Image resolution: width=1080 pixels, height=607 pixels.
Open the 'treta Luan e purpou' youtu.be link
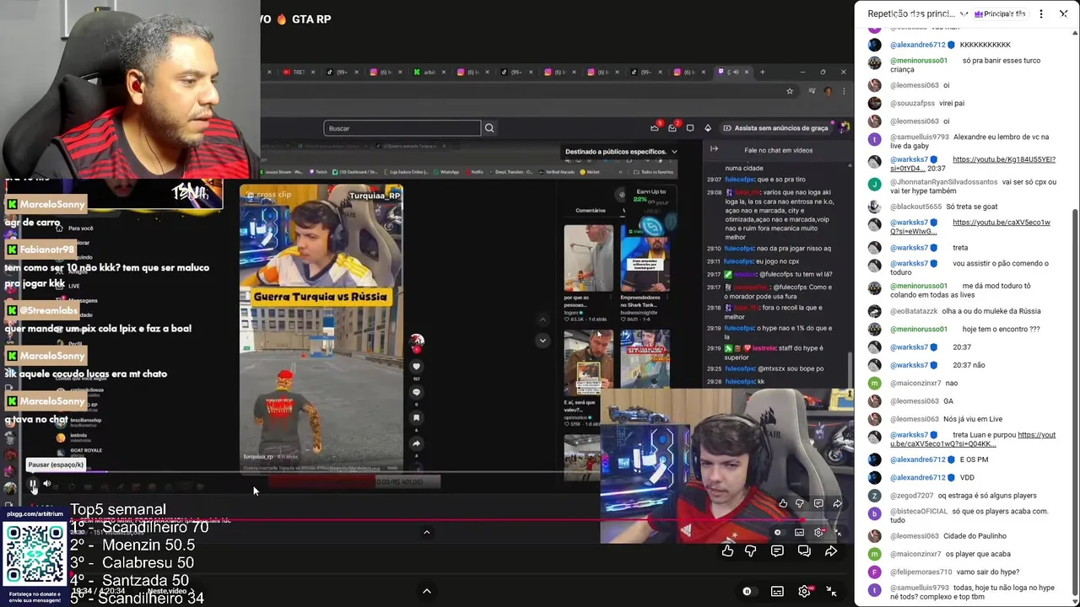tap(973, 439)
